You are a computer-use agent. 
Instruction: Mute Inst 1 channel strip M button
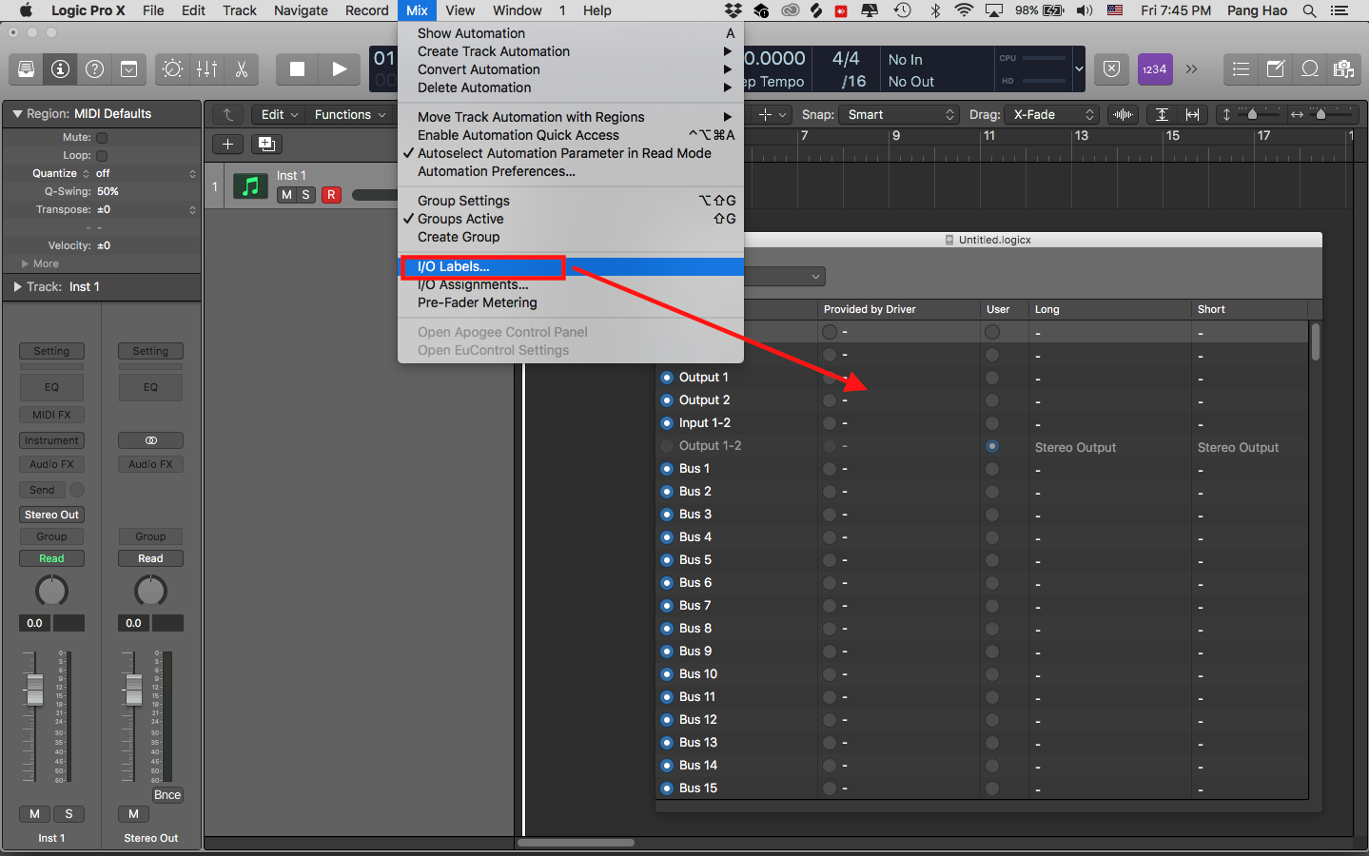pyautogui.click(x=34, y=814)
